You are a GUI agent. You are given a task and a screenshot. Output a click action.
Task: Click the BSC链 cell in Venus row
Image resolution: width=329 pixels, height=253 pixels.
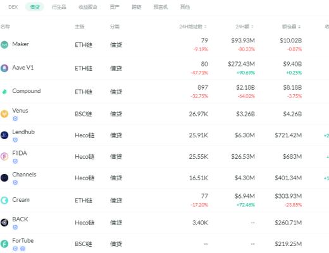click(x=84, y=114)
